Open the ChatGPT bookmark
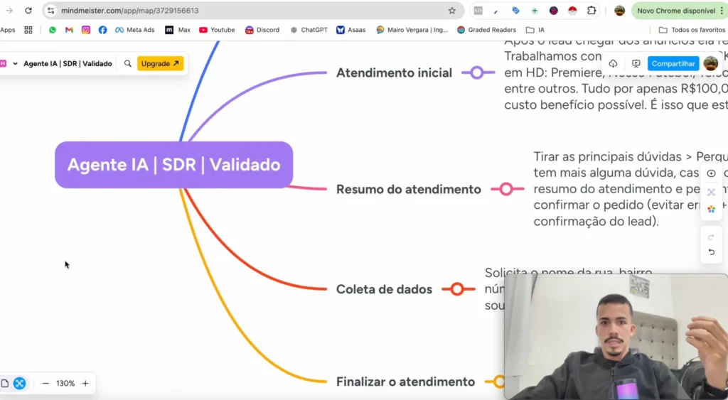This screenshot has width=728, height=400. click(x=309, y=30)
